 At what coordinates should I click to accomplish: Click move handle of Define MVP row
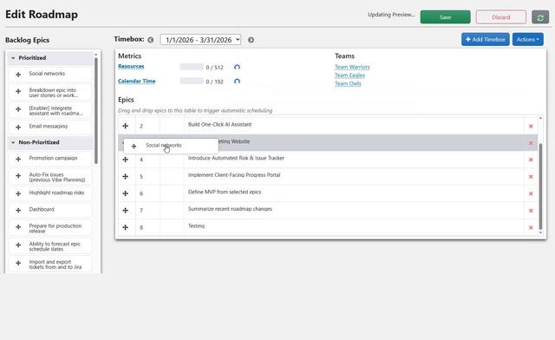pos(125,193)
